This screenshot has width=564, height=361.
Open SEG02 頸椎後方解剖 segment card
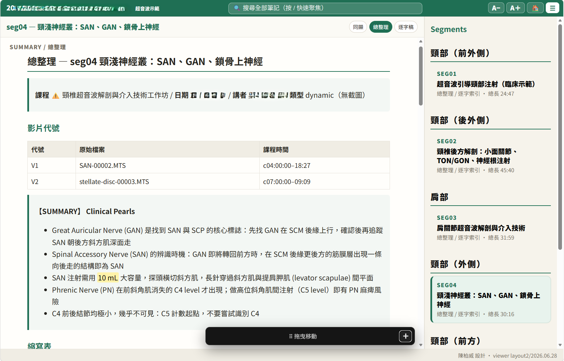(x=490, y=156)
